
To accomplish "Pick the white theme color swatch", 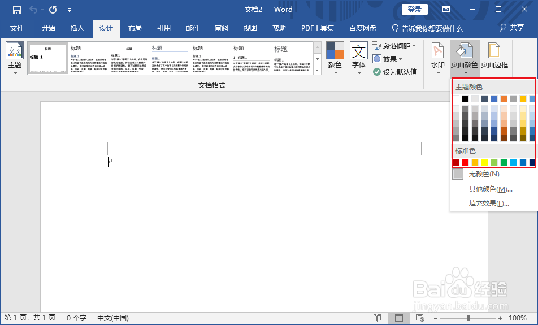I will pos(456,99).
